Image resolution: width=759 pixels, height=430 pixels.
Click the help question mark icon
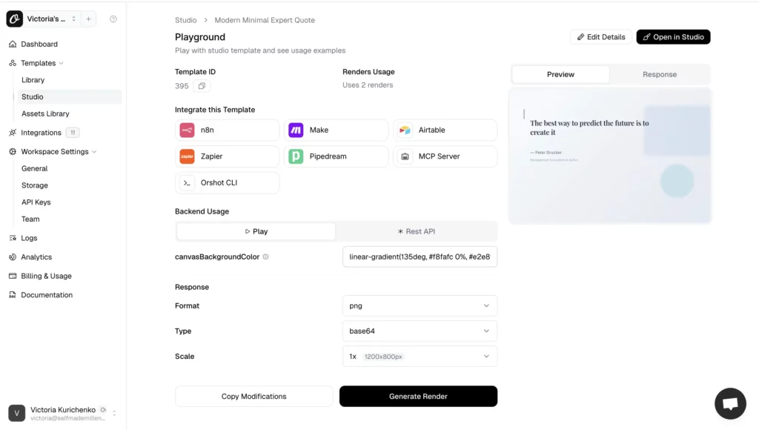pyautogui.click(x=113, y=19)
